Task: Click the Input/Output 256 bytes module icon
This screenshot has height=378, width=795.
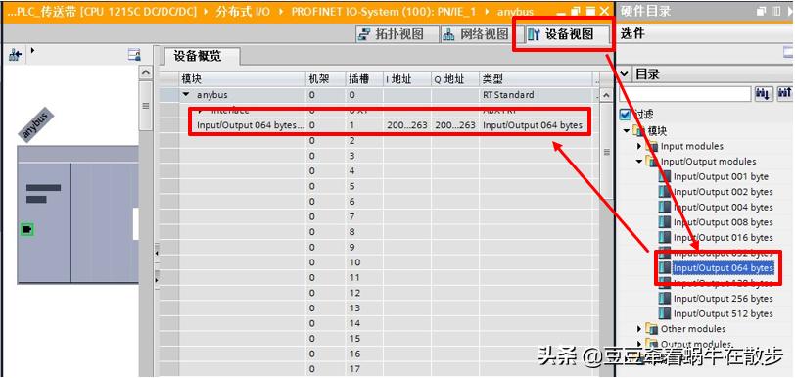Action: [665, 299]
